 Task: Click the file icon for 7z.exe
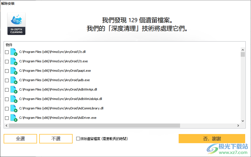coord(14,61)
